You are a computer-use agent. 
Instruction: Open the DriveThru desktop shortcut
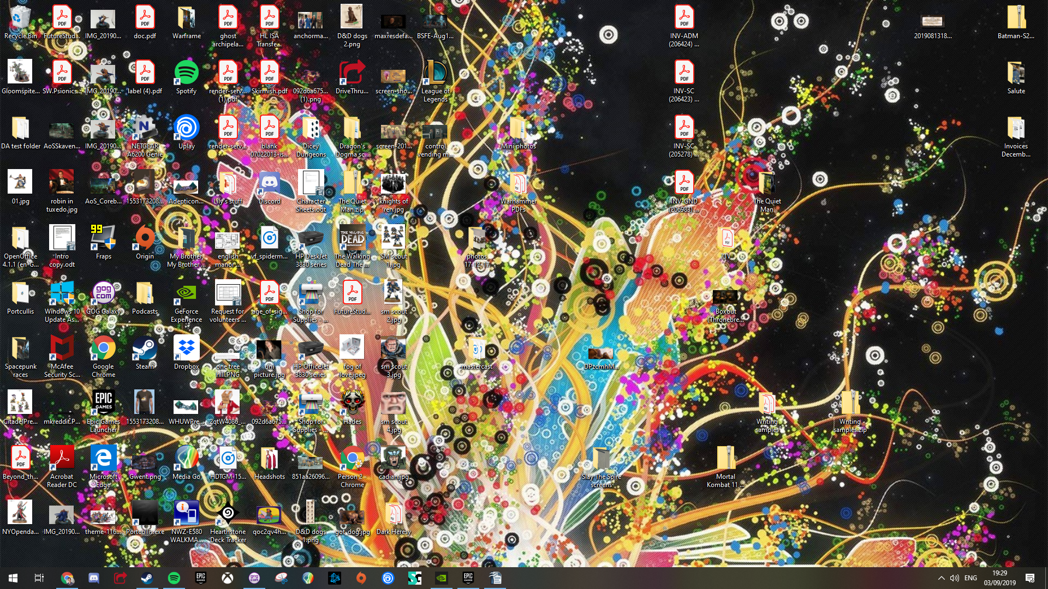[352, 77]
